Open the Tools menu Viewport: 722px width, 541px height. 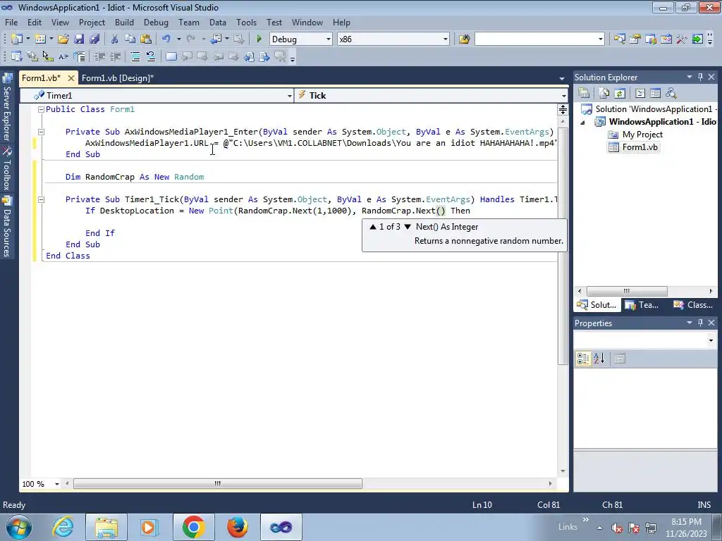coord(246,22)
